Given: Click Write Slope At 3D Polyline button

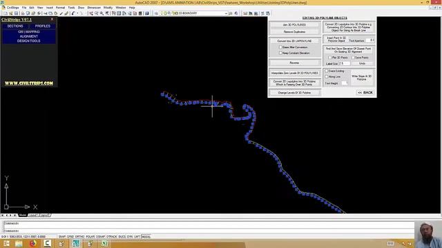Looking at the screenshot, I should click(x=362, y=77).
